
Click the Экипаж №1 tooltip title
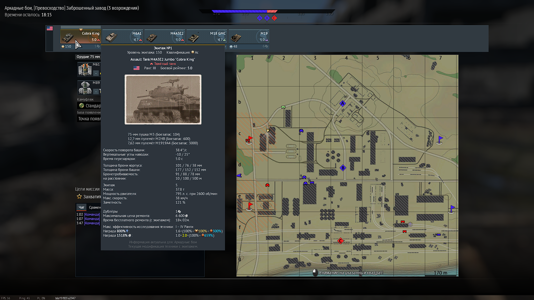(163, 48)
